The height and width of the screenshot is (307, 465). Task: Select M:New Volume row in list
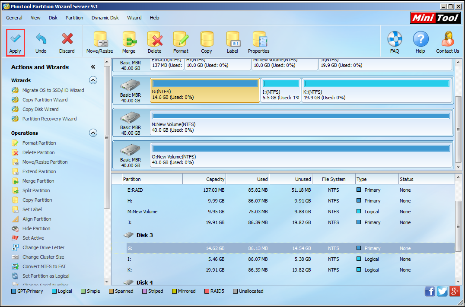pos(283,212)
